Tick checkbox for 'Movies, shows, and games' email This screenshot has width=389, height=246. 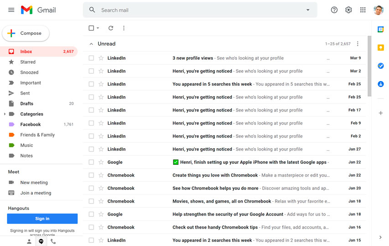click(x=91, y=201)
